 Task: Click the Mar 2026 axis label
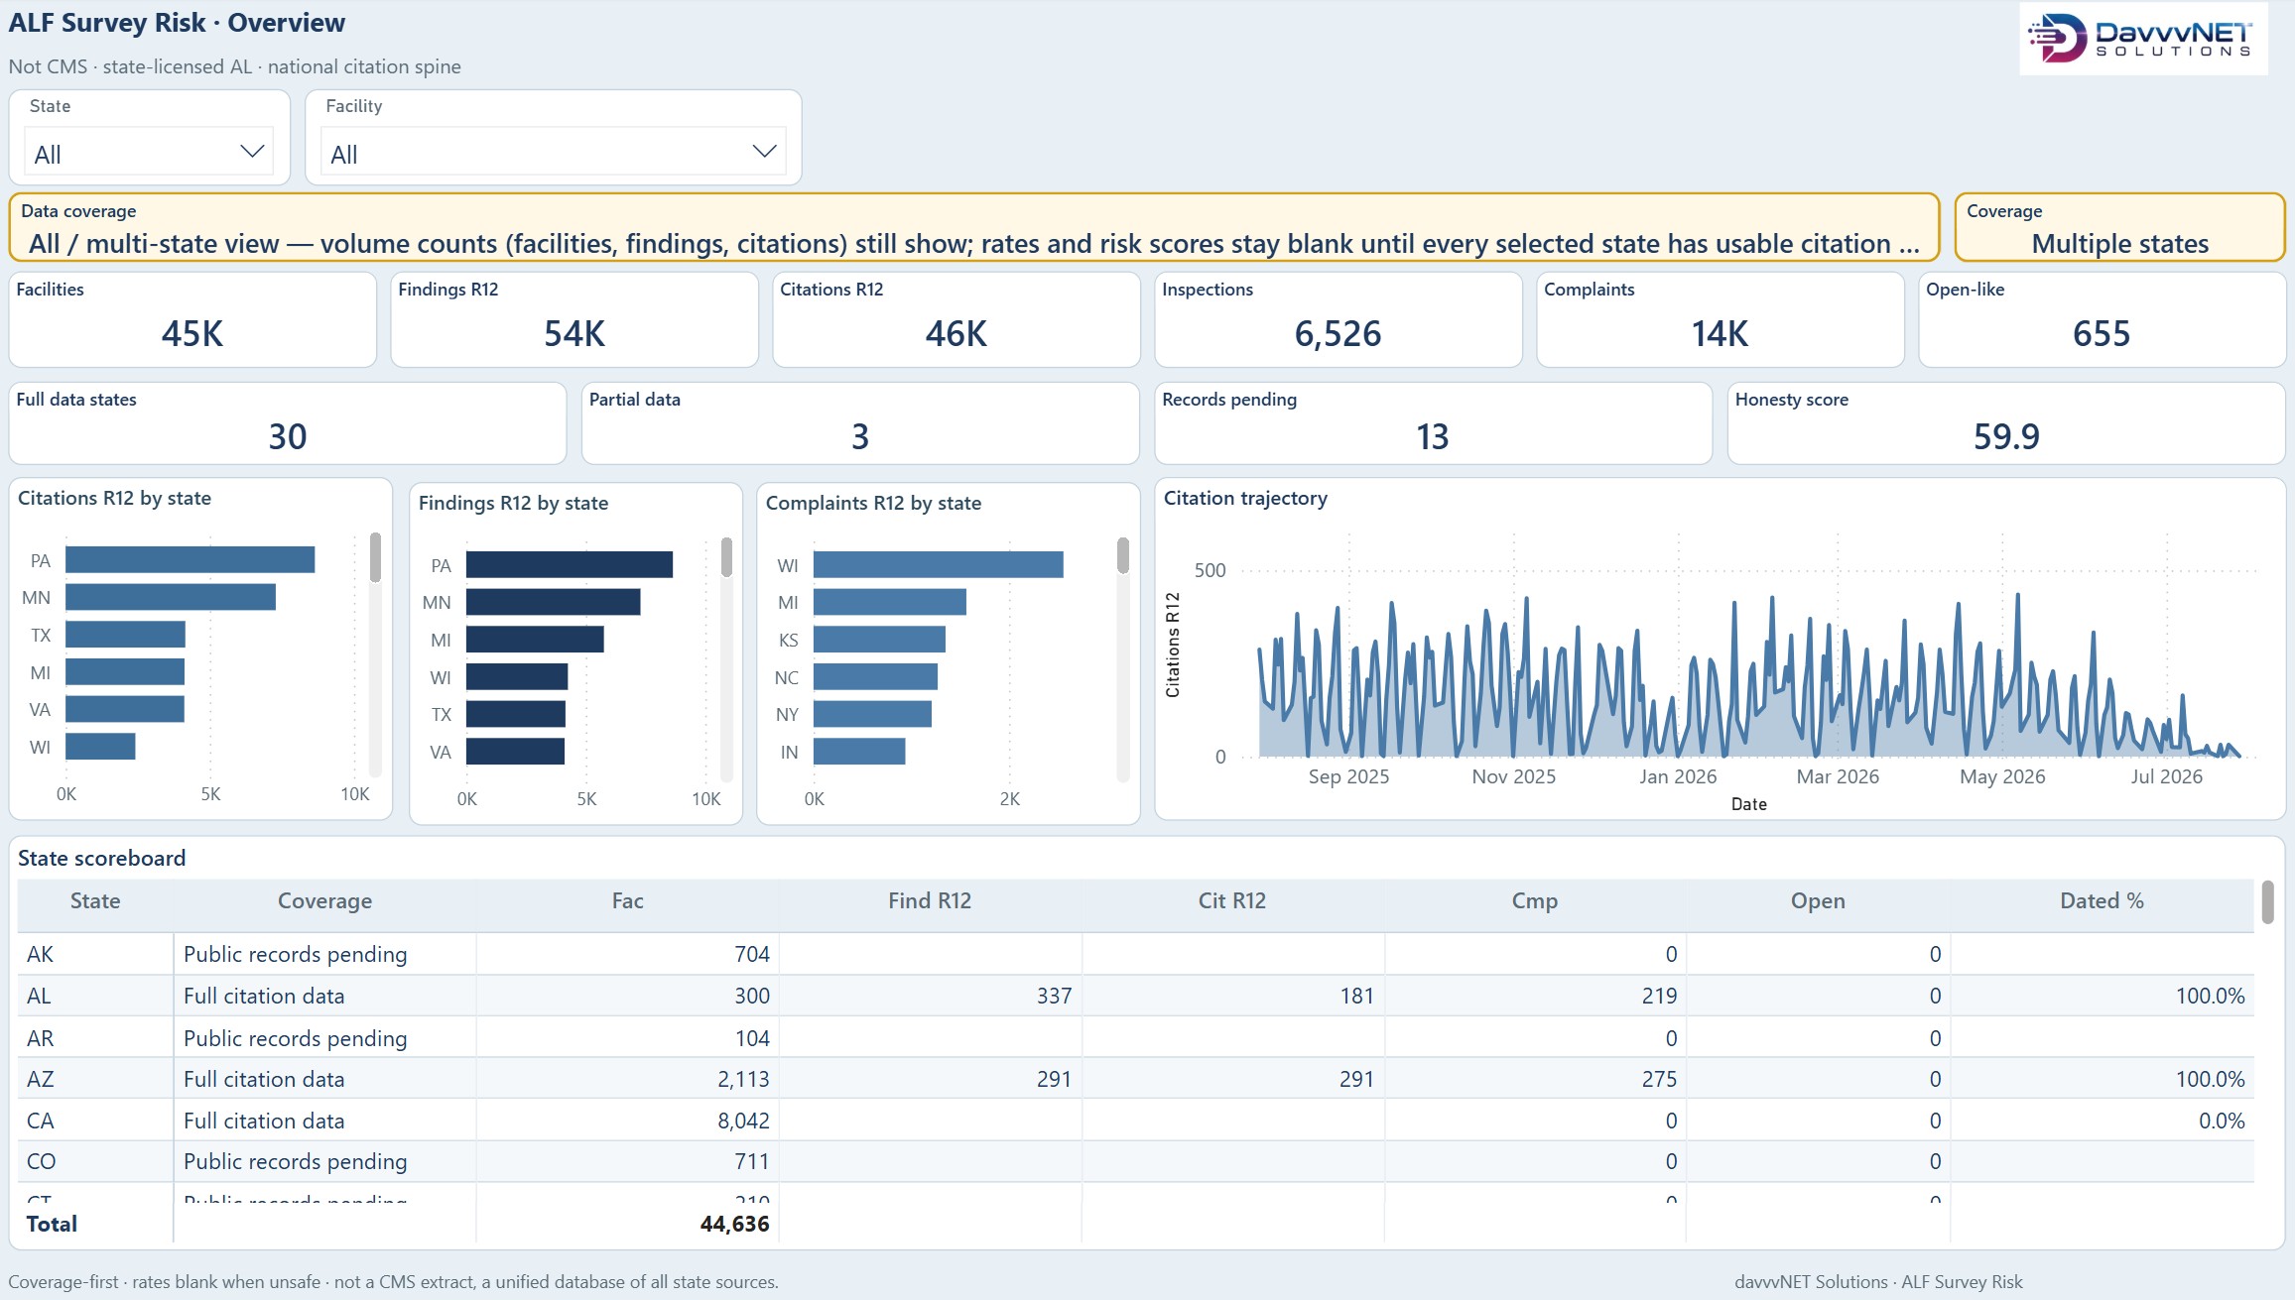(1838, 776)
